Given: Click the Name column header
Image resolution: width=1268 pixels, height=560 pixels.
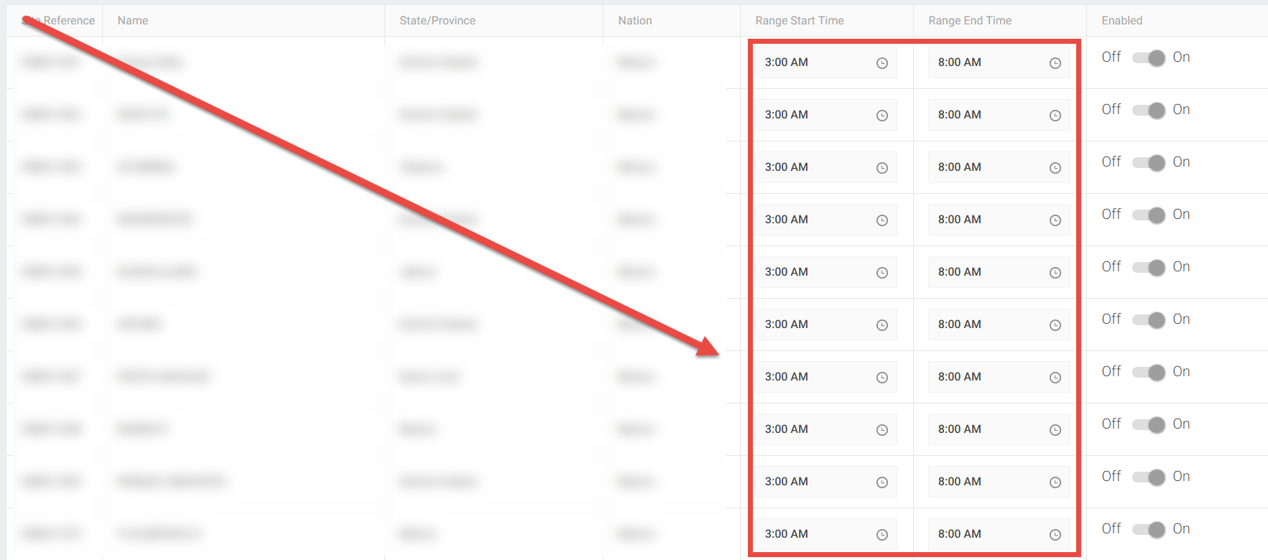Looking at the screenshot, I should [x=133, y=21].
